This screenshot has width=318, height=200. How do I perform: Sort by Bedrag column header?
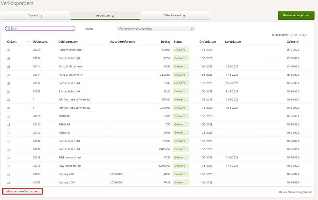(x=166, y=42)
